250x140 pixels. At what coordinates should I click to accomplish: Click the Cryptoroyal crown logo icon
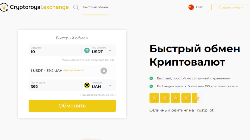pyautogui.click(x=4, y=7)
